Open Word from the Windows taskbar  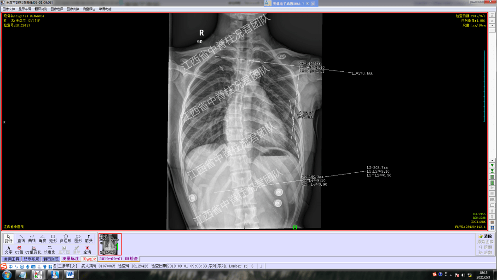(x=70, y=274)
